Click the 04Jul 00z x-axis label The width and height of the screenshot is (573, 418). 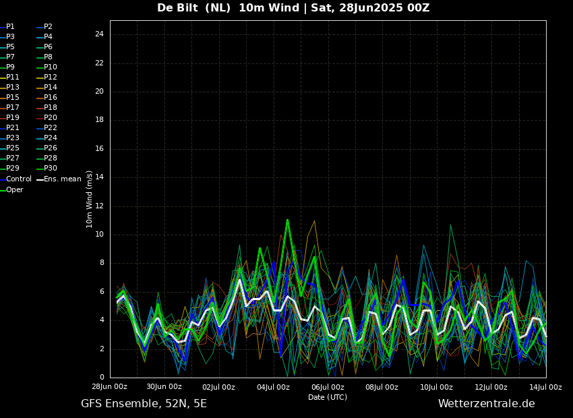pyautogui.click(x=273, y=387)
